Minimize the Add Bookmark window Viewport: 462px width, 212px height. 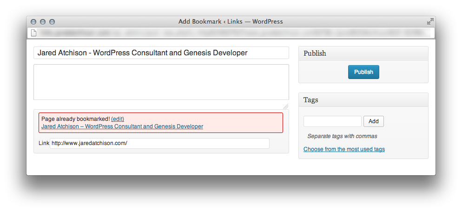tap(43, 22)
